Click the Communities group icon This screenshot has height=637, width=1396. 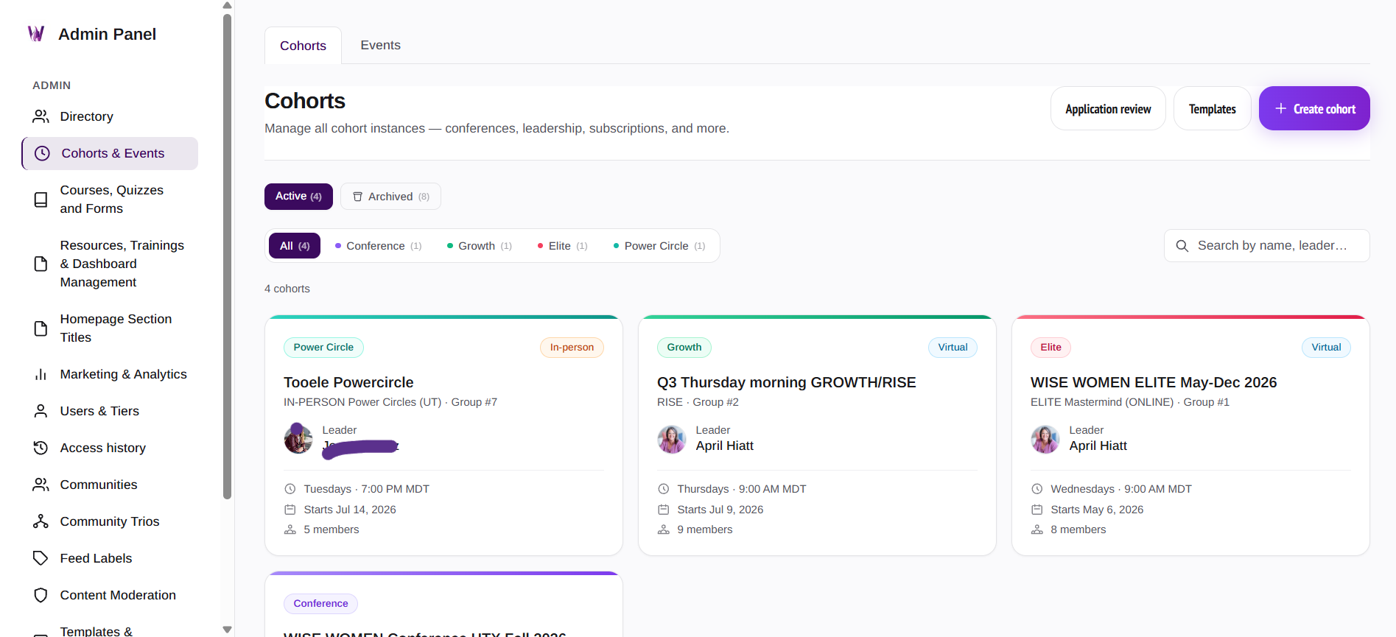[41, 485]
